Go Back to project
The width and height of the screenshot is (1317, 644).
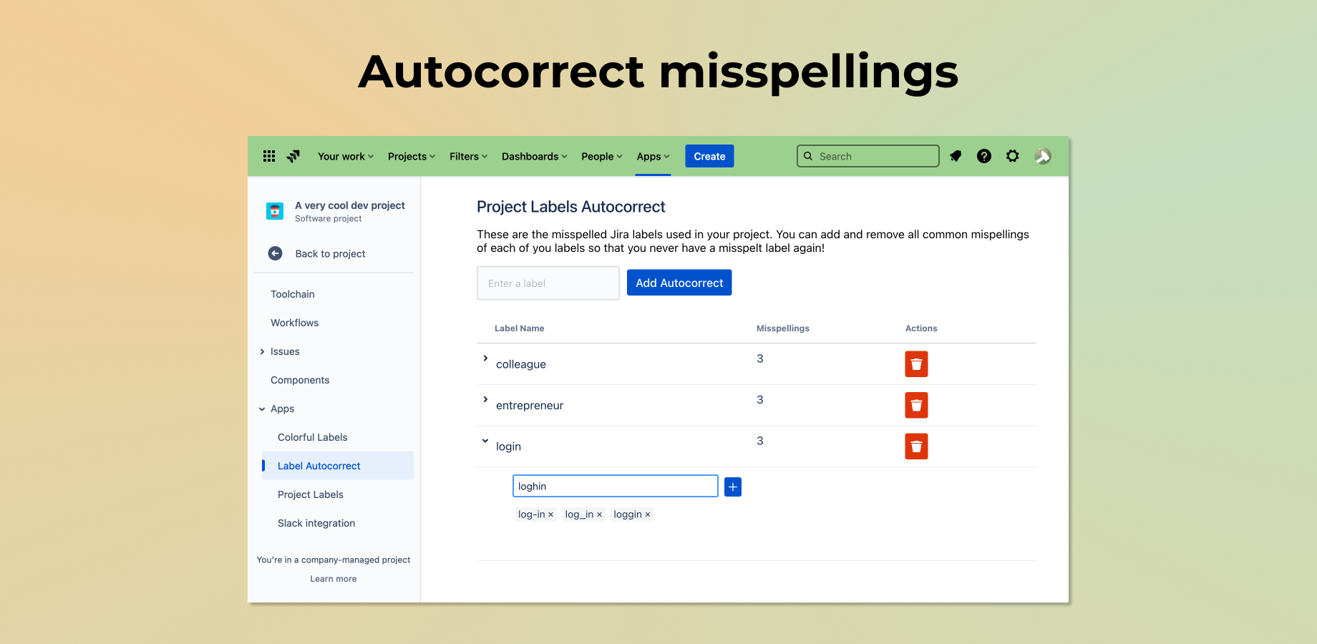(x=330, y=253)
